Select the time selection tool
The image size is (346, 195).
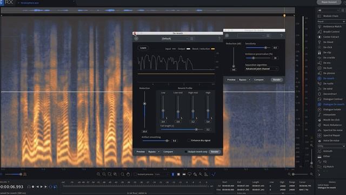click(173, 174)
